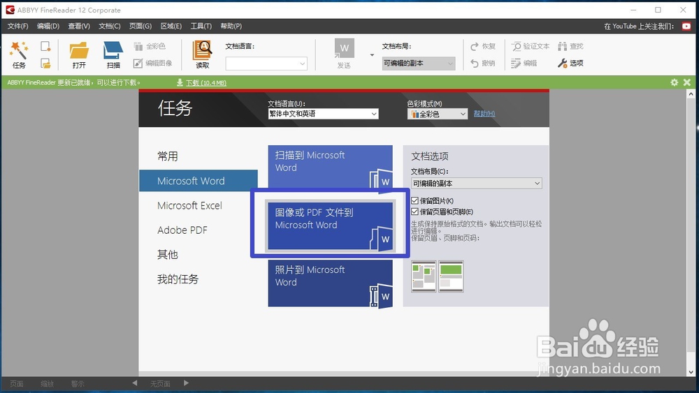699x393 pixels.
Task: Click the vertical scrollbar down arrow
Action: [691, 371]
